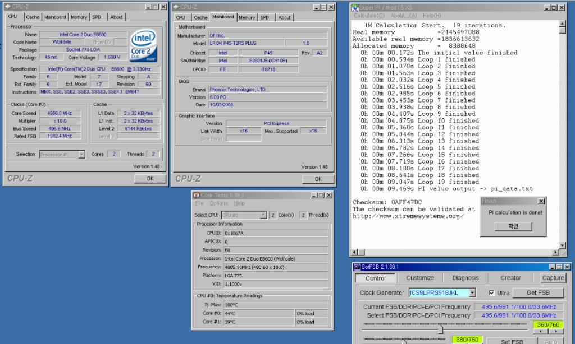Click the Core #0 temperature '44°C'
This screenshot has width=575, height=344.
[259, 313]
